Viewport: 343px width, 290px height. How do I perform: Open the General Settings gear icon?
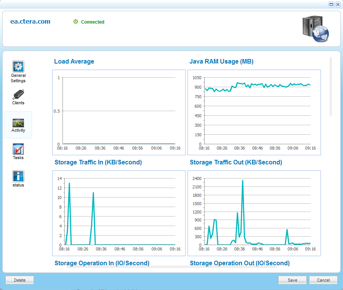18,67
